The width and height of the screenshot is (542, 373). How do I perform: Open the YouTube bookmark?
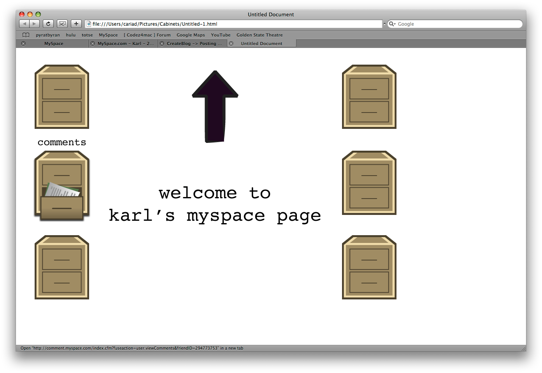point(221,35)
